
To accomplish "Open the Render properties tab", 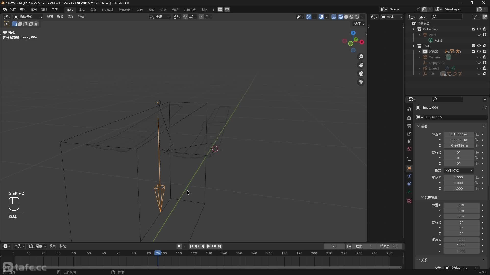I will (409, 118).
